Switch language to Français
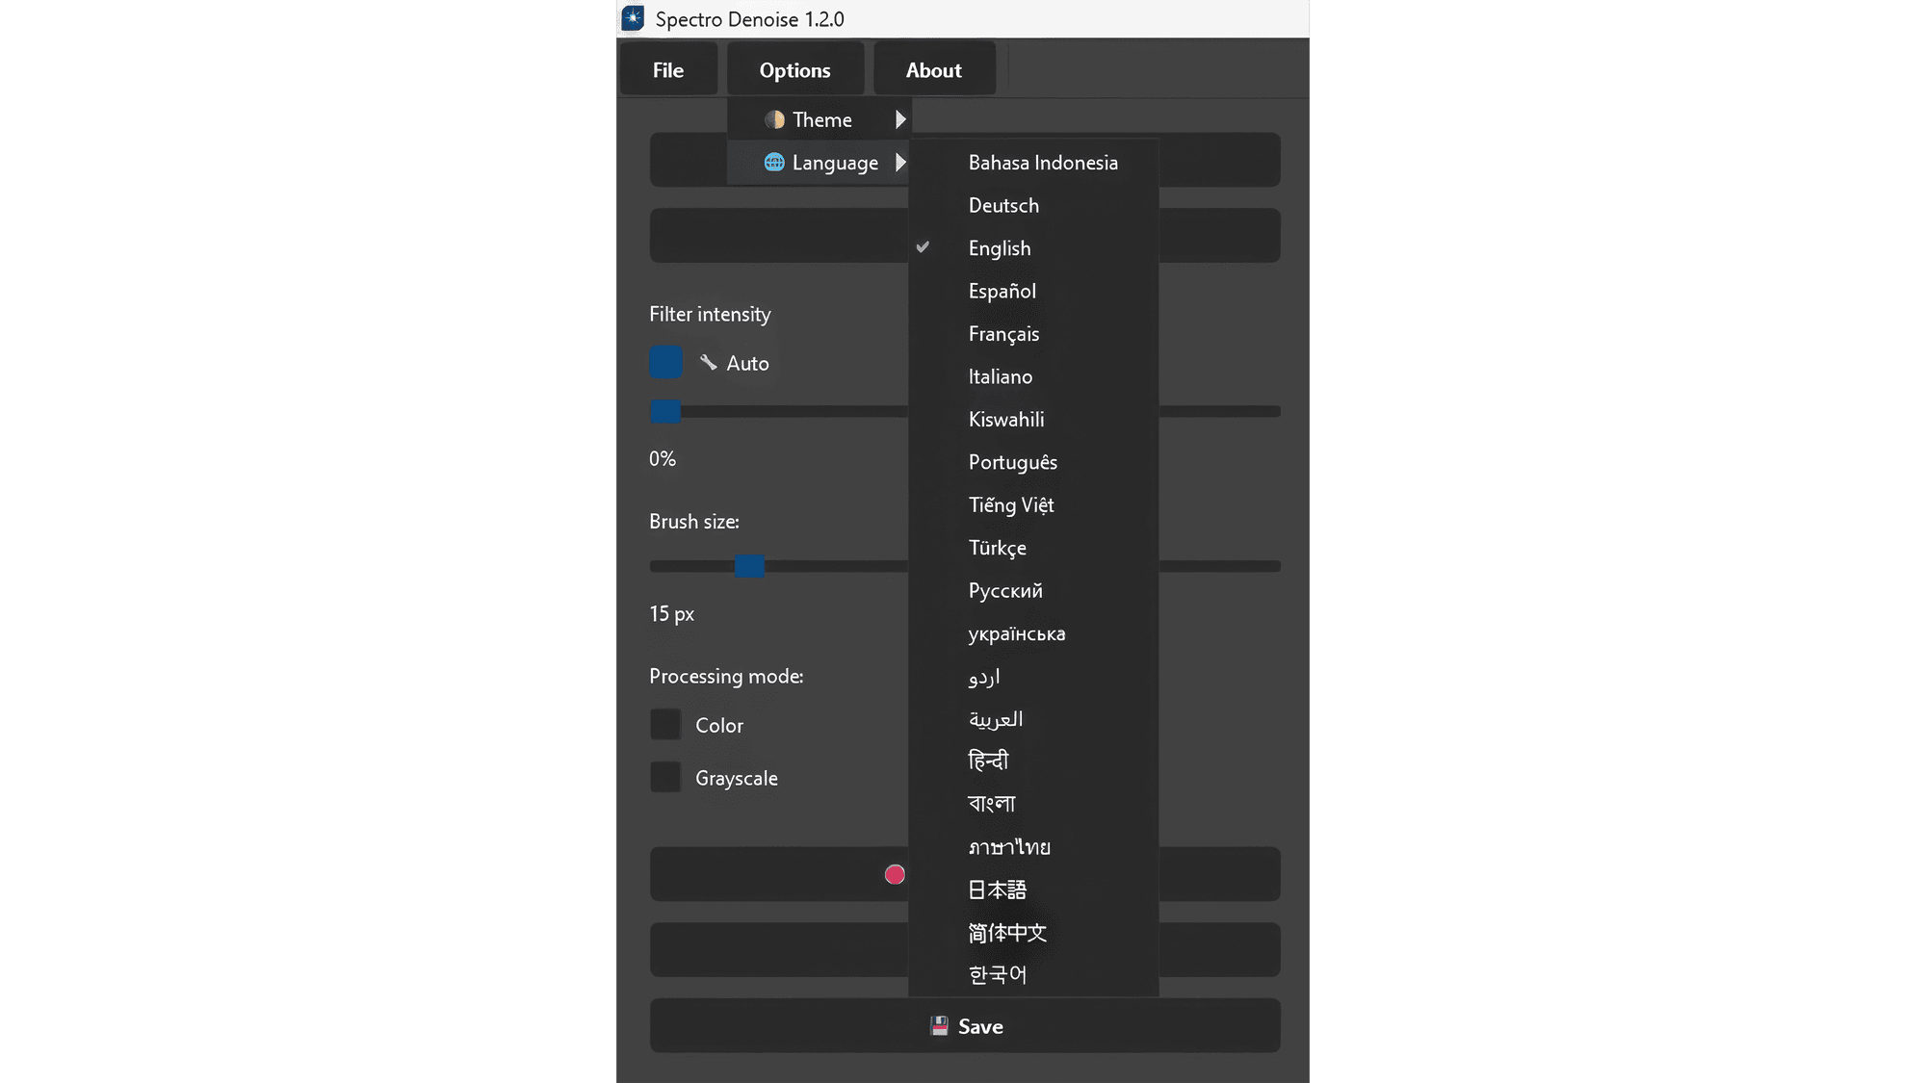The height and width of the screenshot is (1083, 1926). point(1003,334)
